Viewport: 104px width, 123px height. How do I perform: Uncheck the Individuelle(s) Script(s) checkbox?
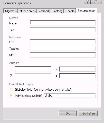11,96
